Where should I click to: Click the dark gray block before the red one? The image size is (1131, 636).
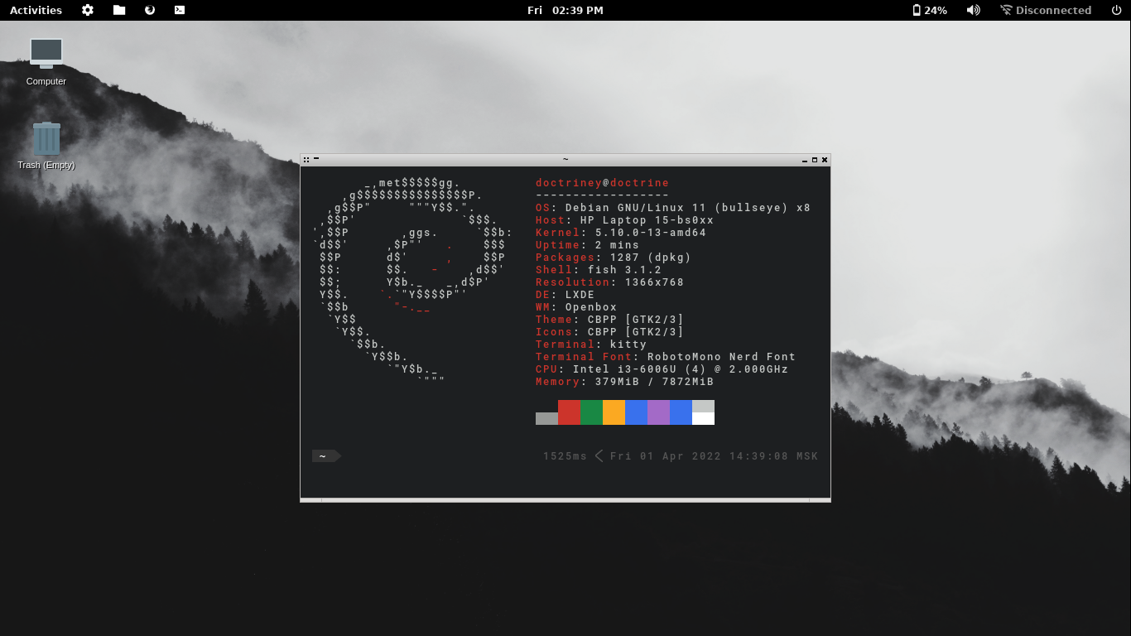click(546, 418)
